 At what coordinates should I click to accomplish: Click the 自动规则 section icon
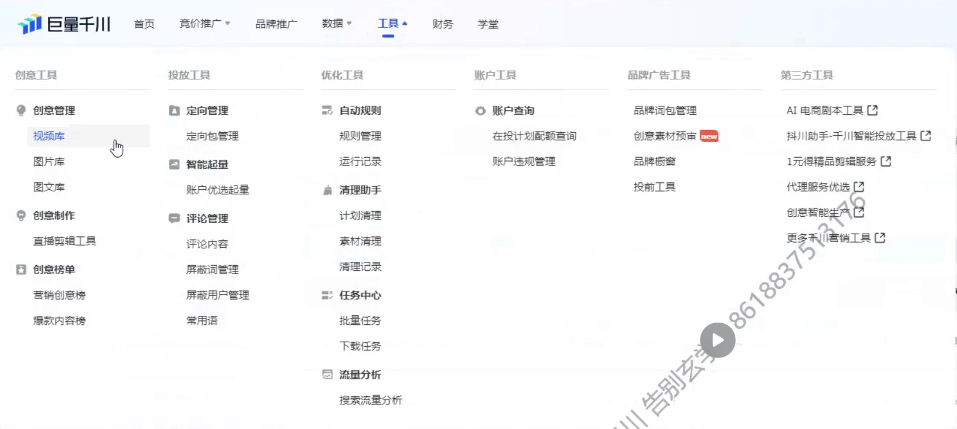tap(327, 110)
